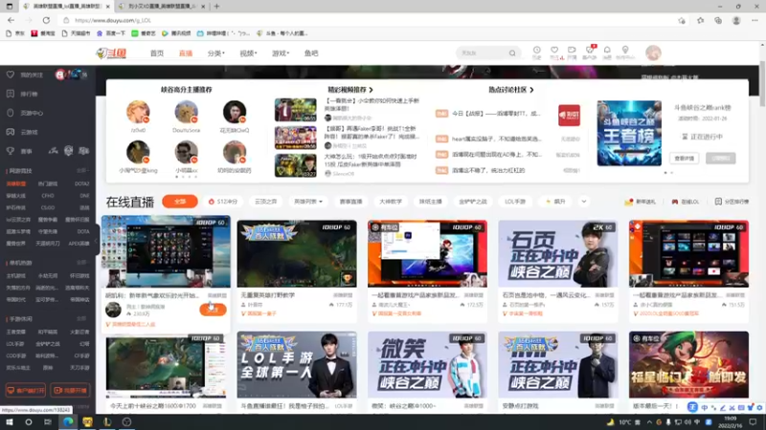
Task: Open the 赛事 trophy icon in sidebar
Action: [11, 151]
